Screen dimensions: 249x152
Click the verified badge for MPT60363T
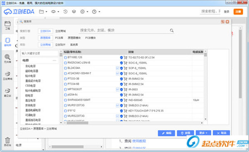tap(122, 89)
